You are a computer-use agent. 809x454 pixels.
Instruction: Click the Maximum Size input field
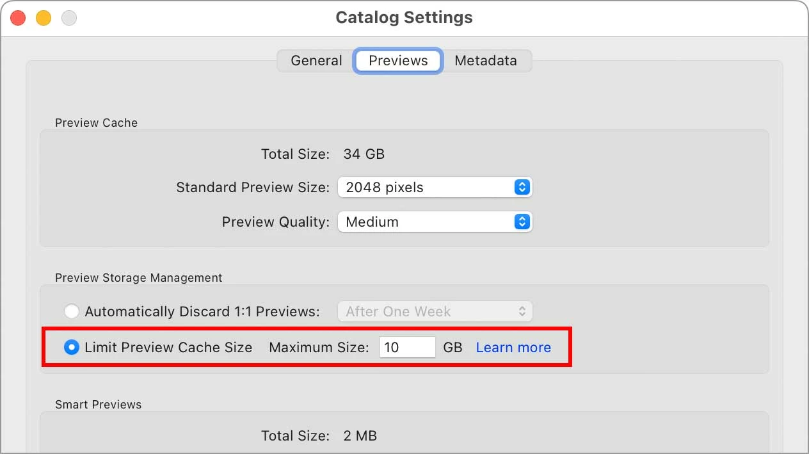click(407, 348)
